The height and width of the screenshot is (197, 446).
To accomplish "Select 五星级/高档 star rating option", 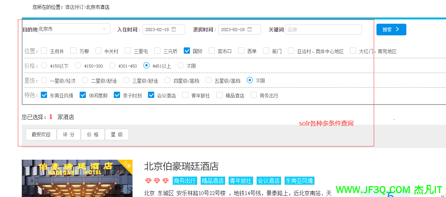I will pyautogui.click(x=209, y=80).
